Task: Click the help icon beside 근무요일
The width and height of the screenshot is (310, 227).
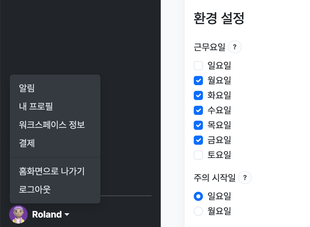Action: click(x=235, y=47)
